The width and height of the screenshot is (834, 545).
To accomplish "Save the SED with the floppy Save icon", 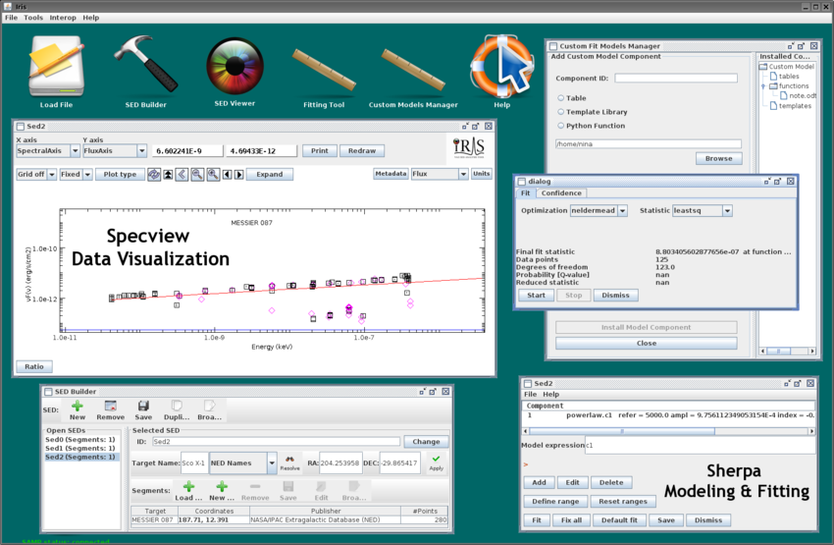I will pos(143,410).
